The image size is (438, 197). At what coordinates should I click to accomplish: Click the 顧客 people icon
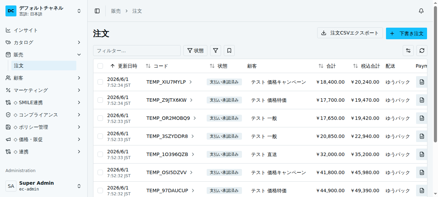pos(8,78)
